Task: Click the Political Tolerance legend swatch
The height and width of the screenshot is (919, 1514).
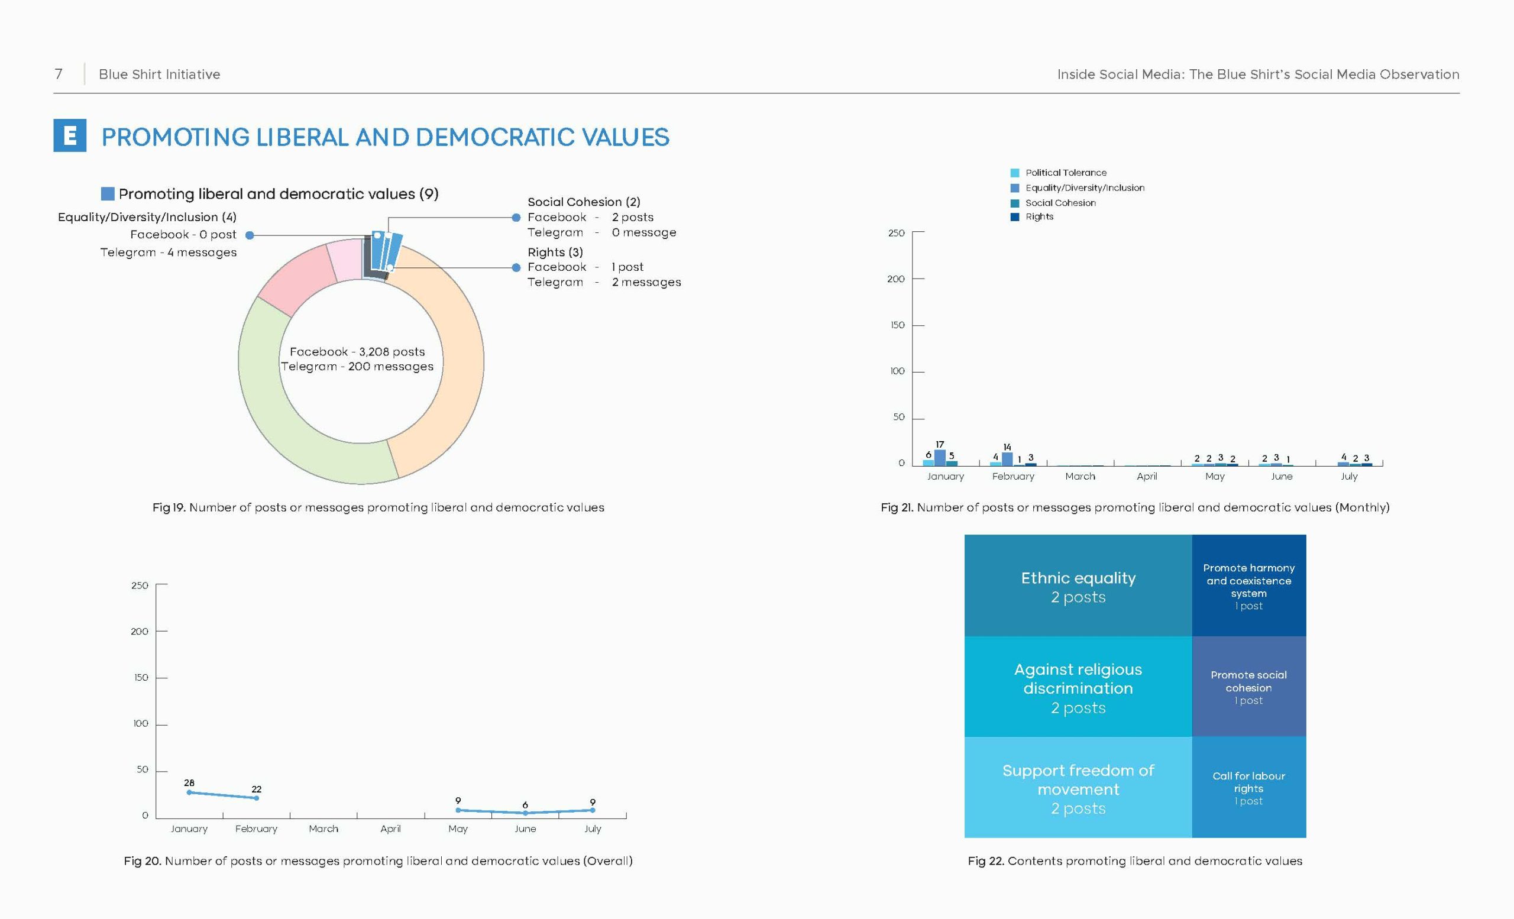Action: pyautogui.click(x=1014, y=173)
